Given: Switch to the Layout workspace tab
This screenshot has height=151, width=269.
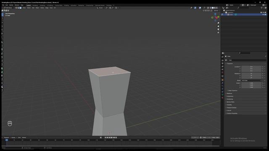Looking at the screenshot, I should (x=29, y=5).
